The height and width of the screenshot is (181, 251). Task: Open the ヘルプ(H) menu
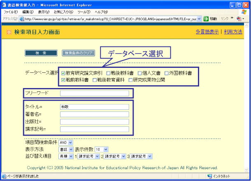101,12
